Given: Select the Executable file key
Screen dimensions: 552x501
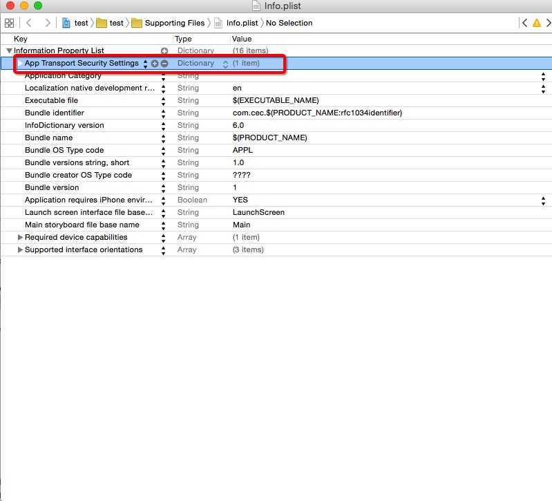Looking at the screenshot, I should tap(51, 100).
